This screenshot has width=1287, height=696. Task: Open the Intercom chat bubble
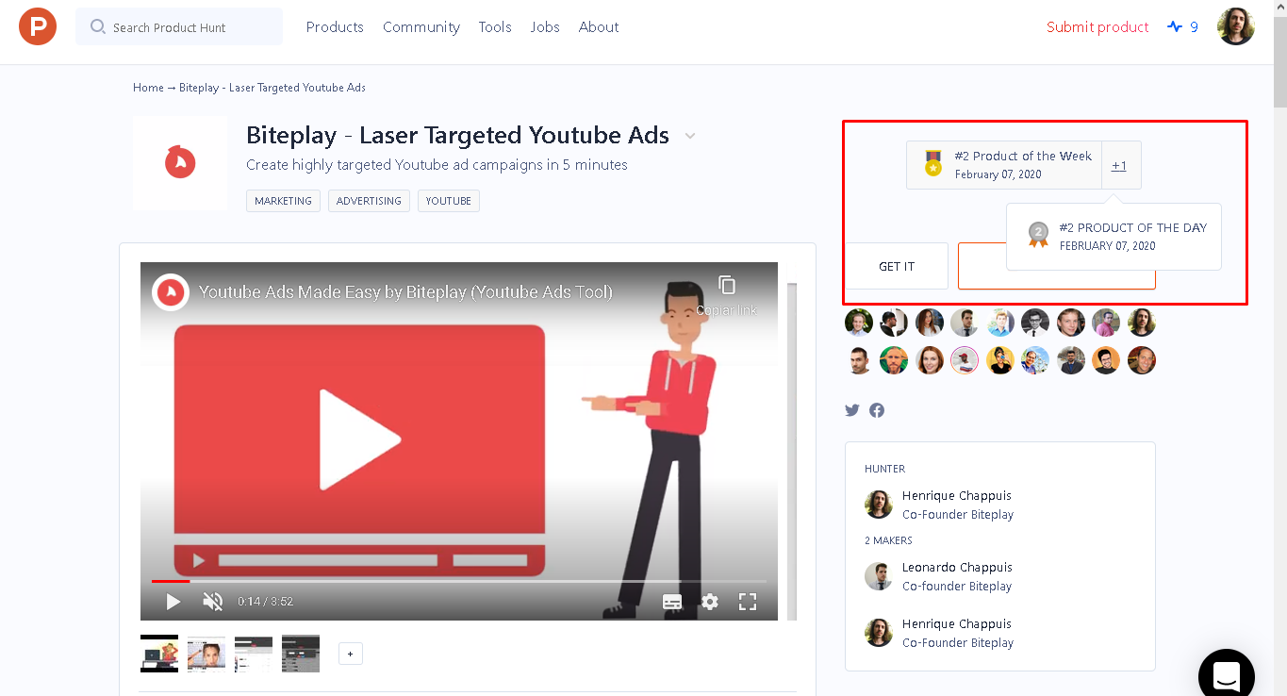(1226, 675)
